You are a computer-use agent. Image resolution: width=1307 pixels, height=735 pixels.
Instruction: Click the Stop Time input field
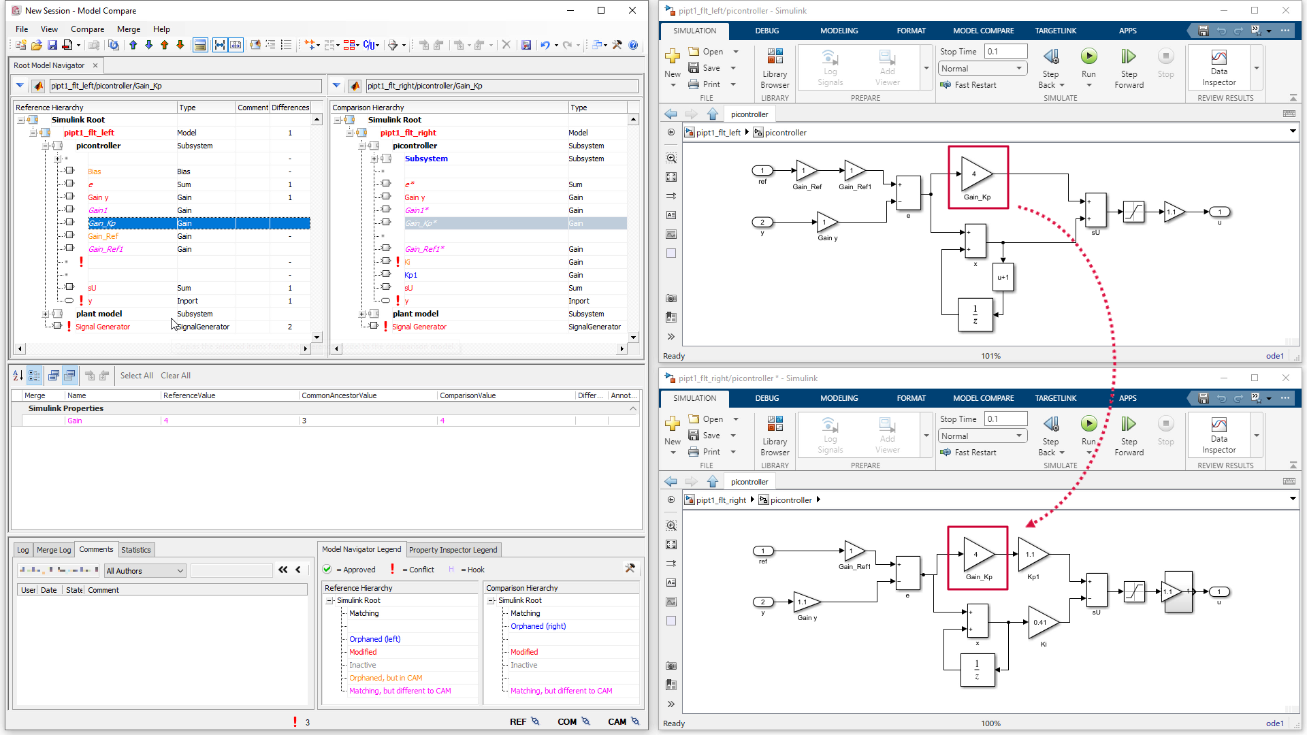click(x=1005, y=50)
